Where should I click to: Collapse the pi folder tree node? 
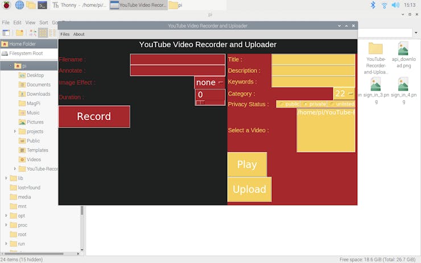(x=11, y=66)
